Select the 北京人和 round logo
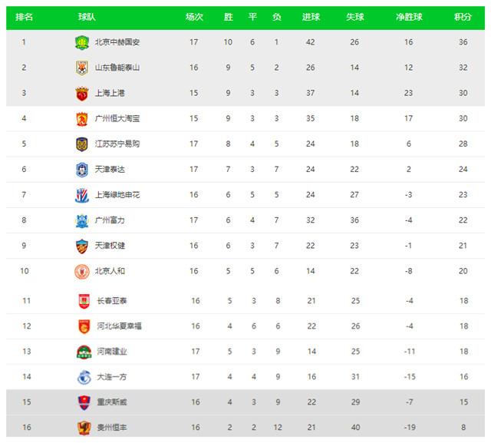Image resolution: width=491 pixels, height=443 pixels. click(x=82, y=271)
